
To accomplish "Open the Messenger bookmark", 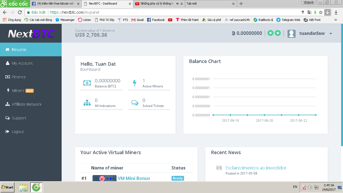I will click(65, 20).
